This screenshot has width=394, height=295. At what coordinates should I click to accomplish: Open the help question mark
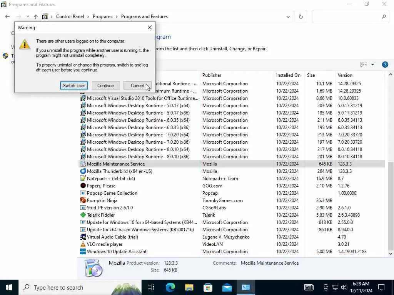click(385, 65)
